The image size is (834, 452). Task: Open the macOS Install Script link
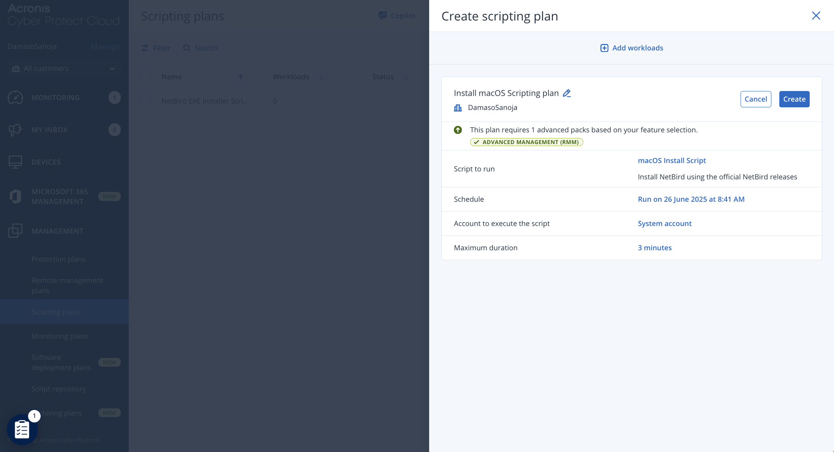click(x=671, y=160)
